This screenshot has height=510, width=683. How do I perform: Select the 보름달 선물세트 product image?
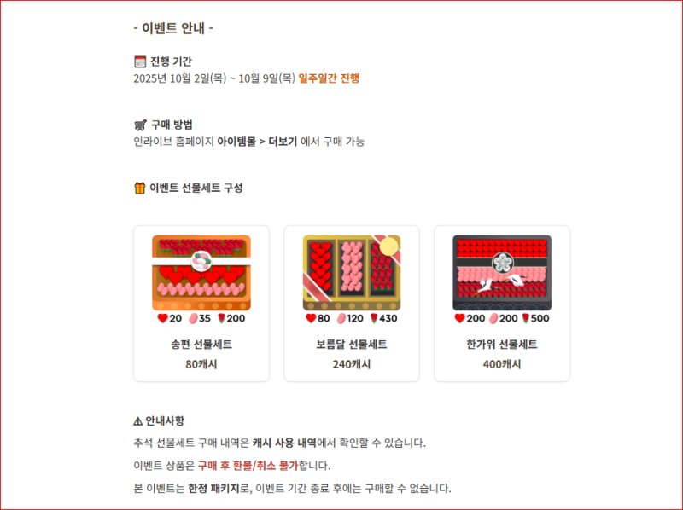352,273
